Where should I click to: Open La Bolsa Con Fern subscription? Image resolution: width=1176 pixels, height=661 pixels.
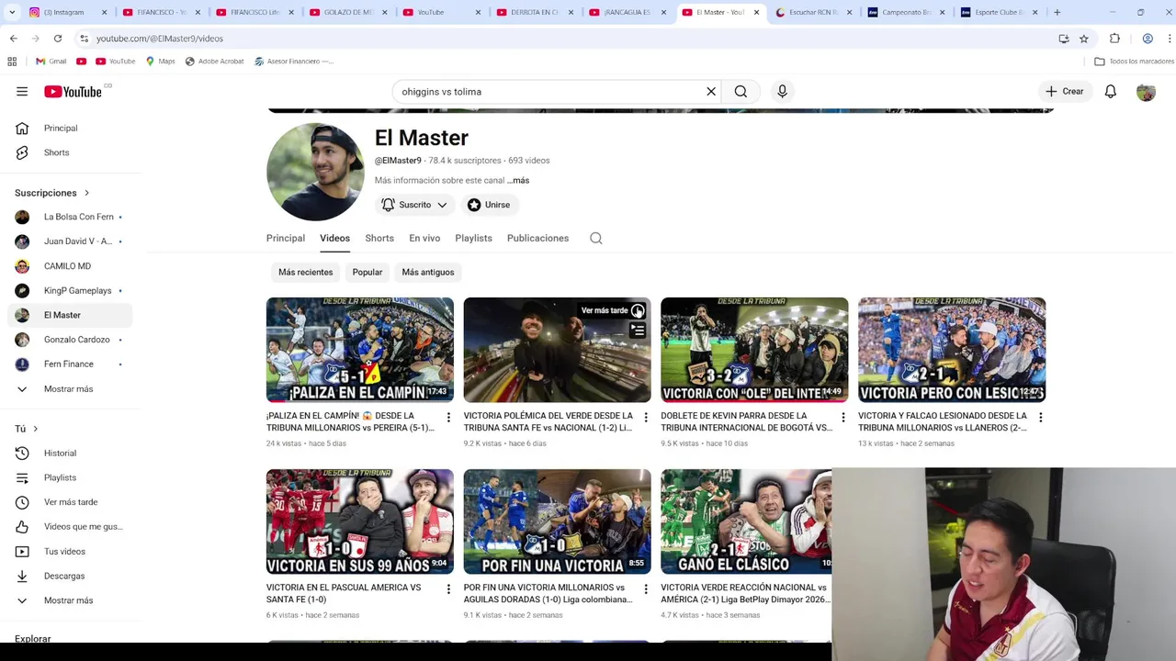click(70, 218)
